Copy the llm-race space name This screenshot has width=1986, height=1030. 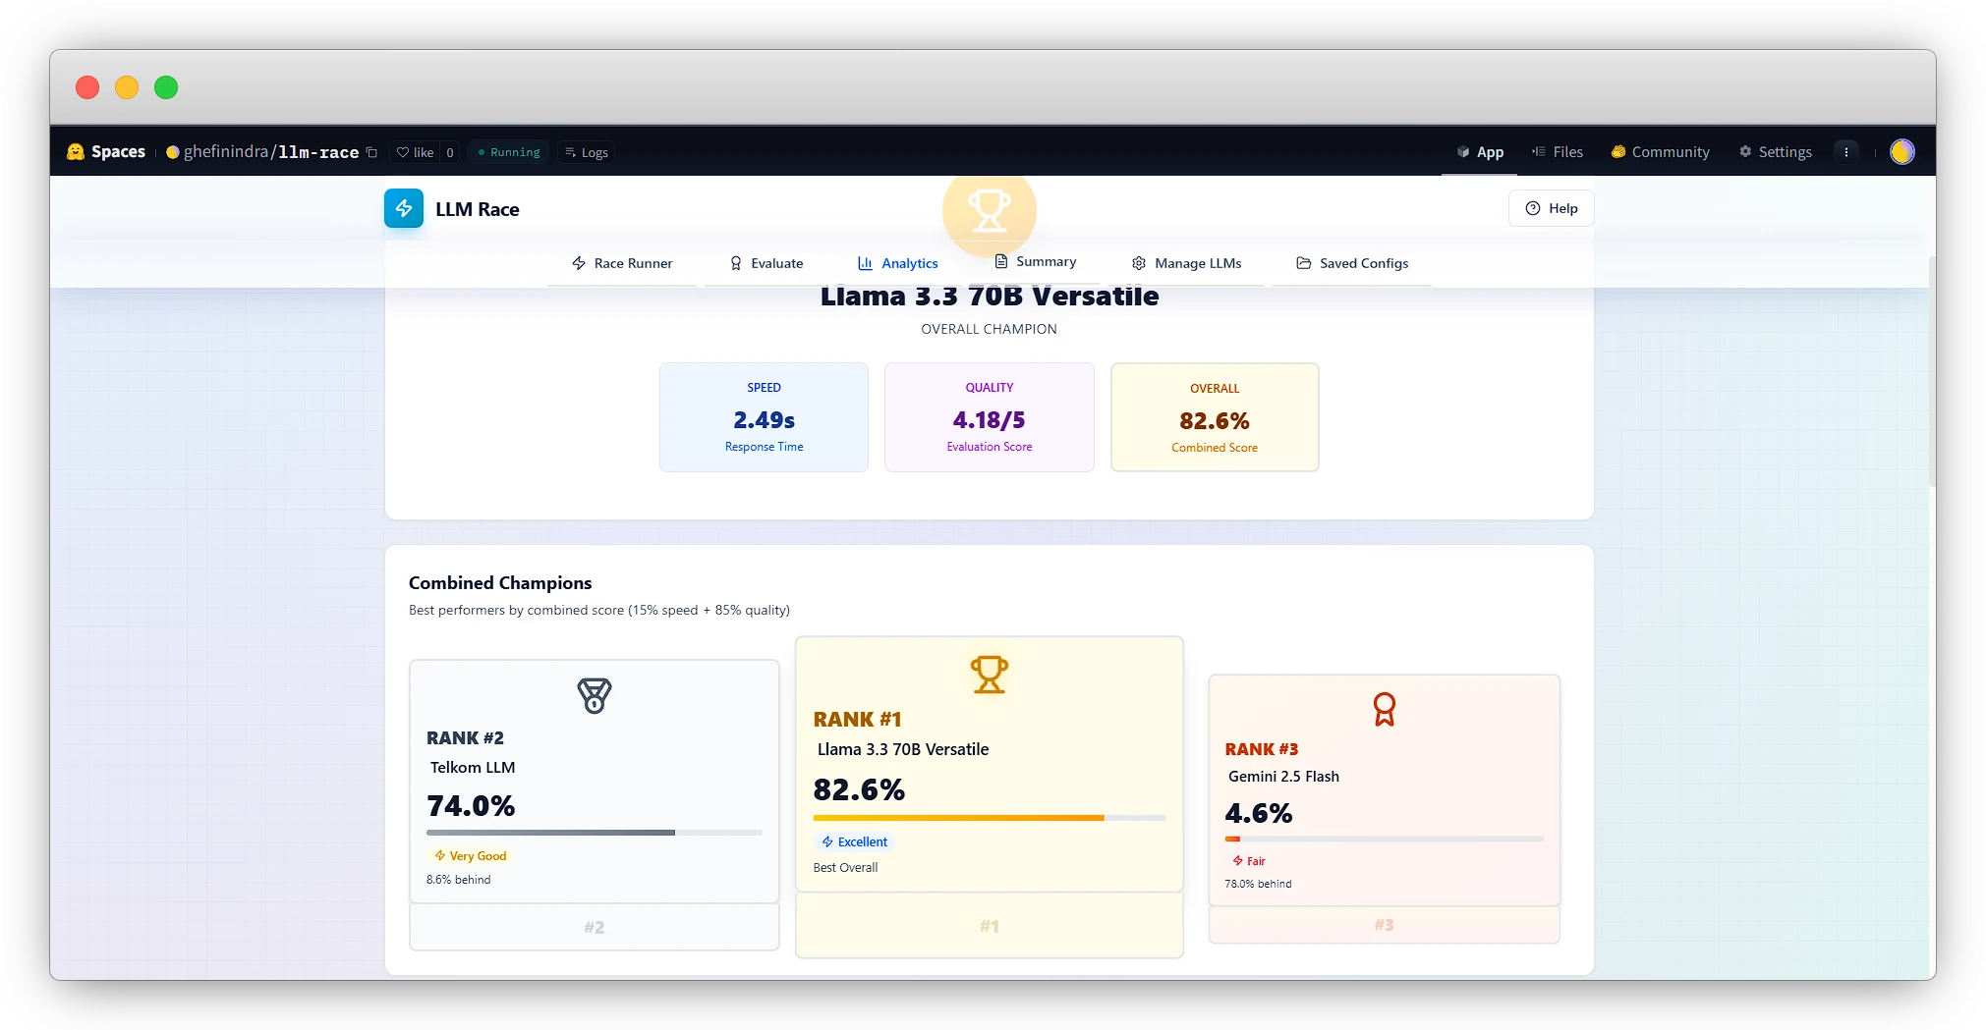371,152
